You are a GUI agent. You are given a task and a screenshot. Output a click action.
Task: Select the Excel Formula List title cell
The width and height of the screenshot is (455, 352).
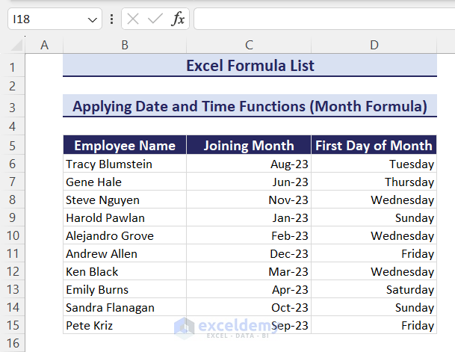(250, 66)
